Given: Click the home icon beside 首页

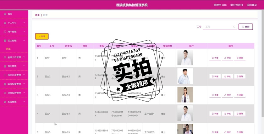Looking at the screenshot, I should coord(5,14).
